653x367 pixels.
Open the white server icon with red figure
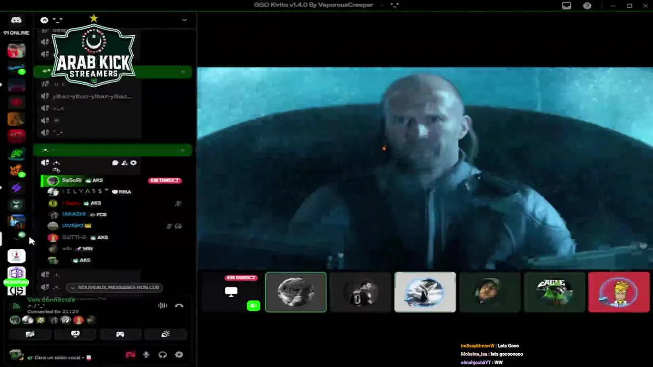[16, 256]
